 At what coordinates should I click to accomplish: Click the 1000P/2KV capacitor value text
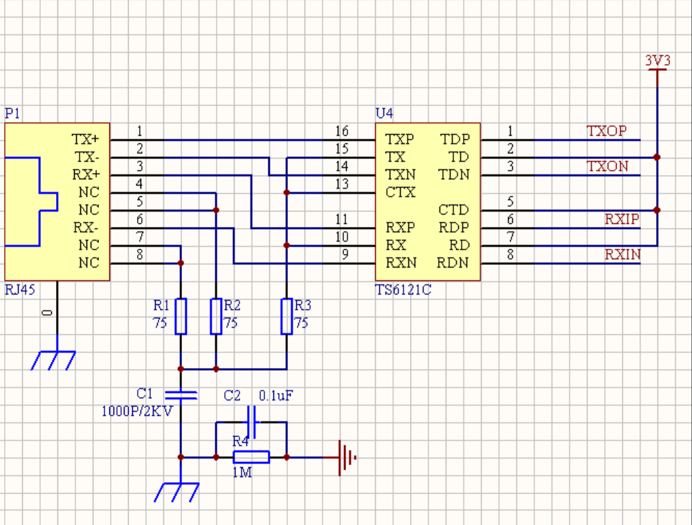[x=137, y=412]
